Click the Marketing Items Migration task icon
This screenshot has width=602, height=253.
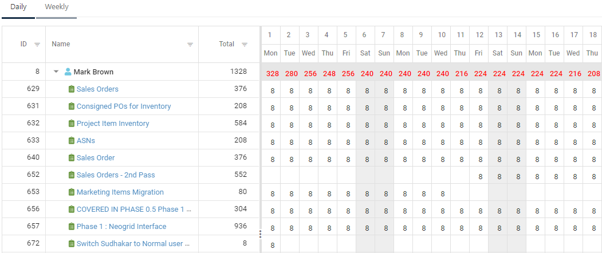(72, 192)
